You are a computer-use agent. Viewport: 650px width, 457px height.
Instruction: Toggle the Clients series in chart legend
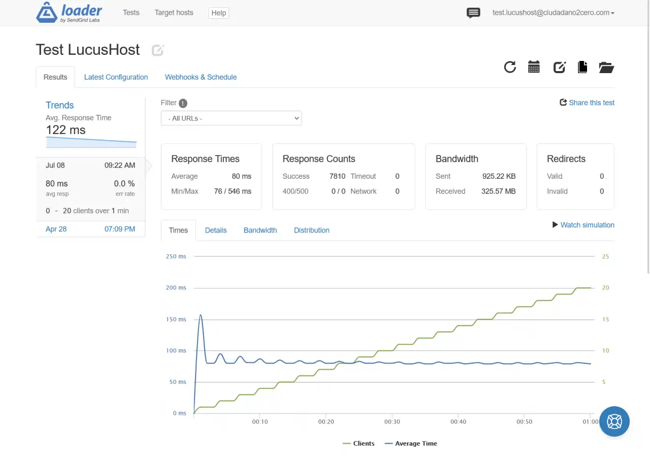(x=359, y=443)
